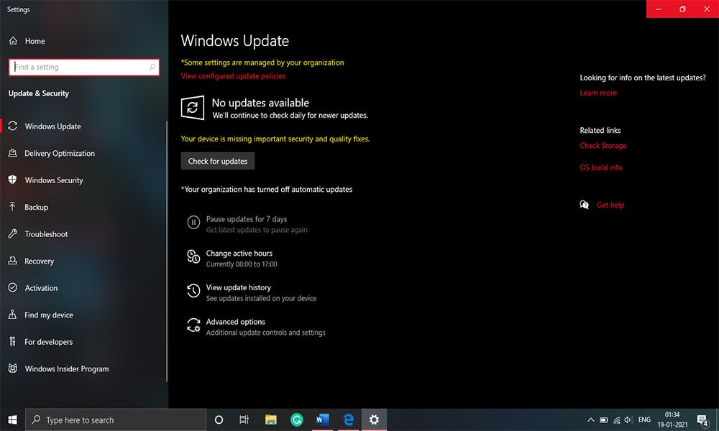Click the Settings gear on taskbar
Screen dimensions: 719x431
click(x=374, y=420)
